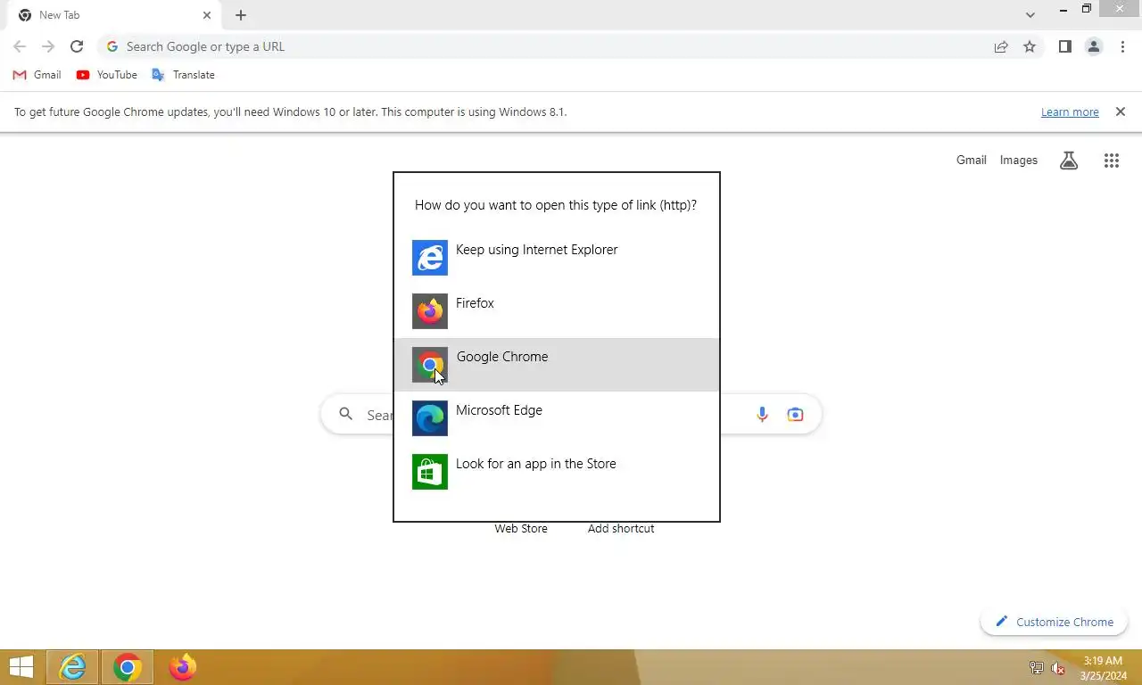Dismiss the Windows update infobar
Screen dimensions: 1142x685
[x=1121, y=111]
